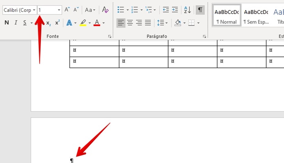
Task: Apply text effects (blue A)
Action: tap(69, 23)
